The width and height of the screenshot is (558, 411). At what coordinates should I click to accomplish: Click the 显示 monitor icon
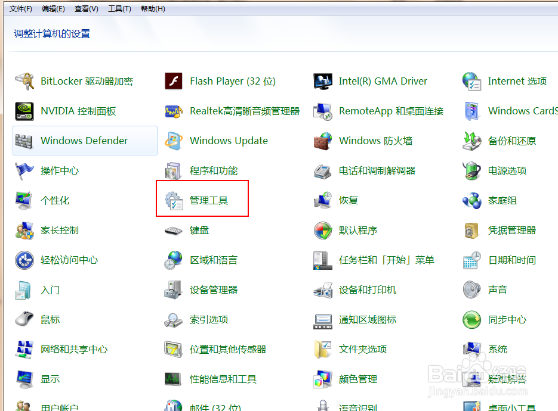[24, 379]
